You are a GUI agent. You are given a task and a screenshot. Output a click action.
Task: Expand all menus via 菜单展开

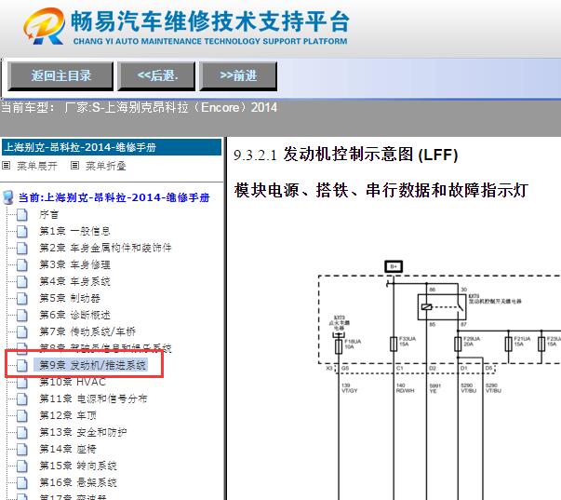tap(37, 166)
